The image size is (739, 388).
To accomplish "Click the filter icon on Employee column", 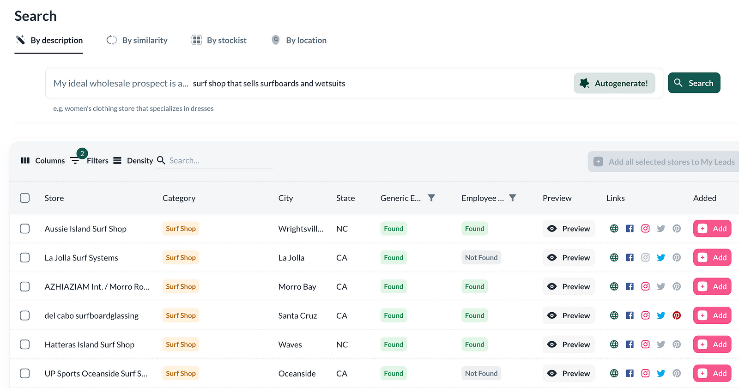I will tap(512, 198).
